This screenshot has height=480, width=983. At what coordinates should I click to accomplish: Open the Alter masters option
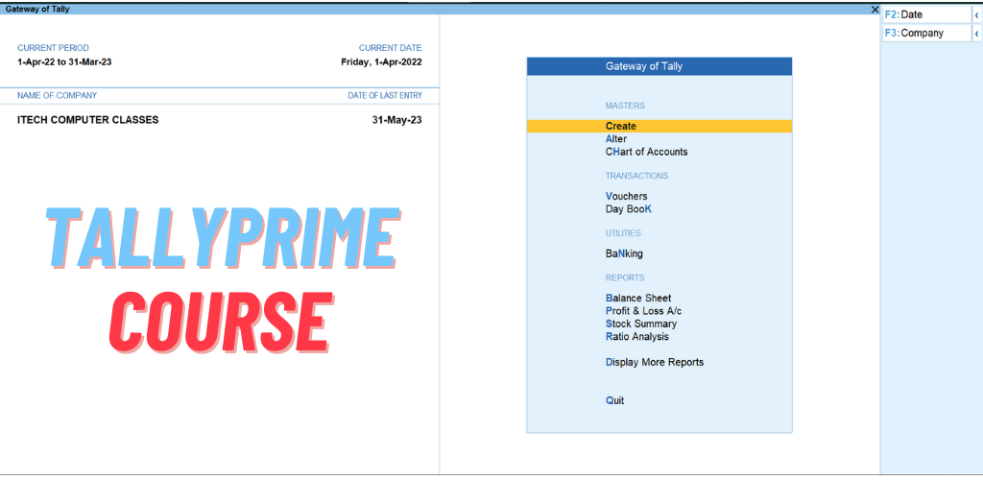coord(616,139)
